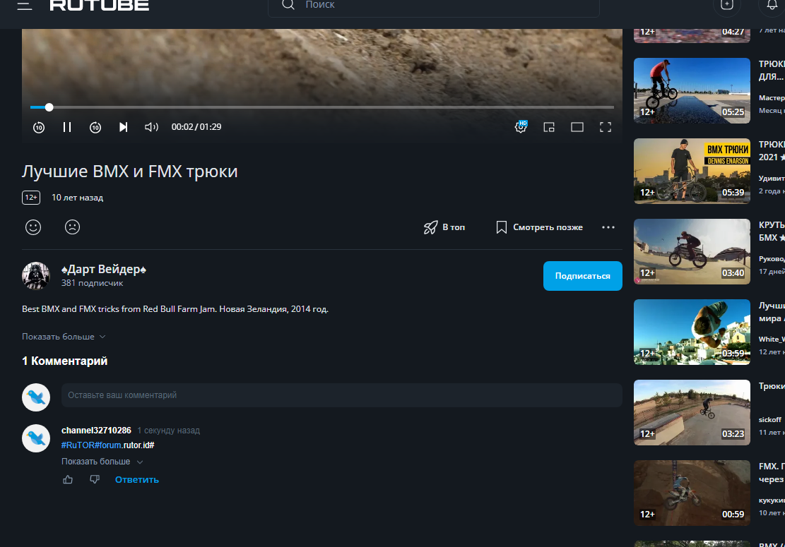Click the В топ rocket button
785x547 pixels.
444,227
